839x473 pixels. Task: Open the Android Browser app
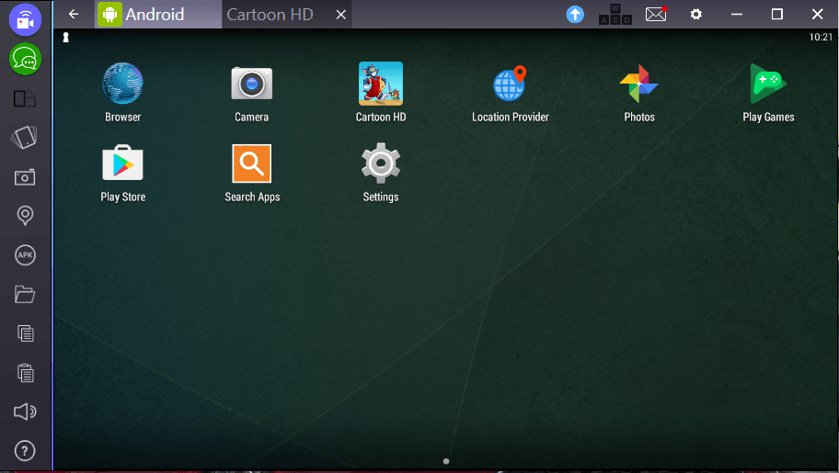pyautogui.click(x=122, y=84)
